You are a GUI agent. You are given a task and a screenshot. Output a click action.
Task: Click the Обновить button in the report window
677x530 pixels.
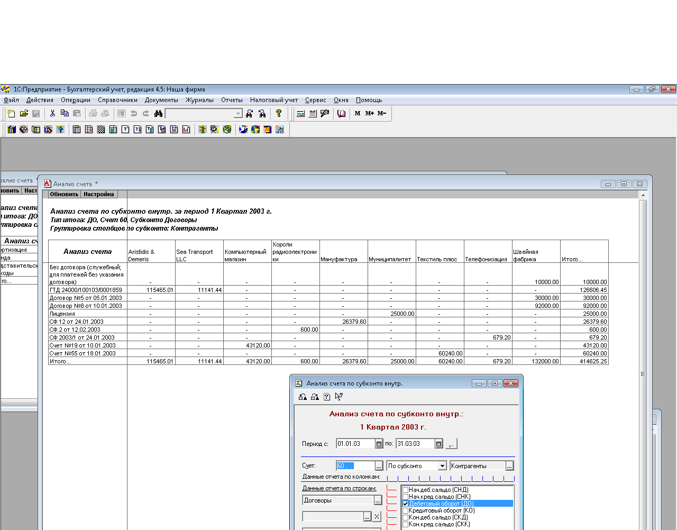[x=64, y=194]
